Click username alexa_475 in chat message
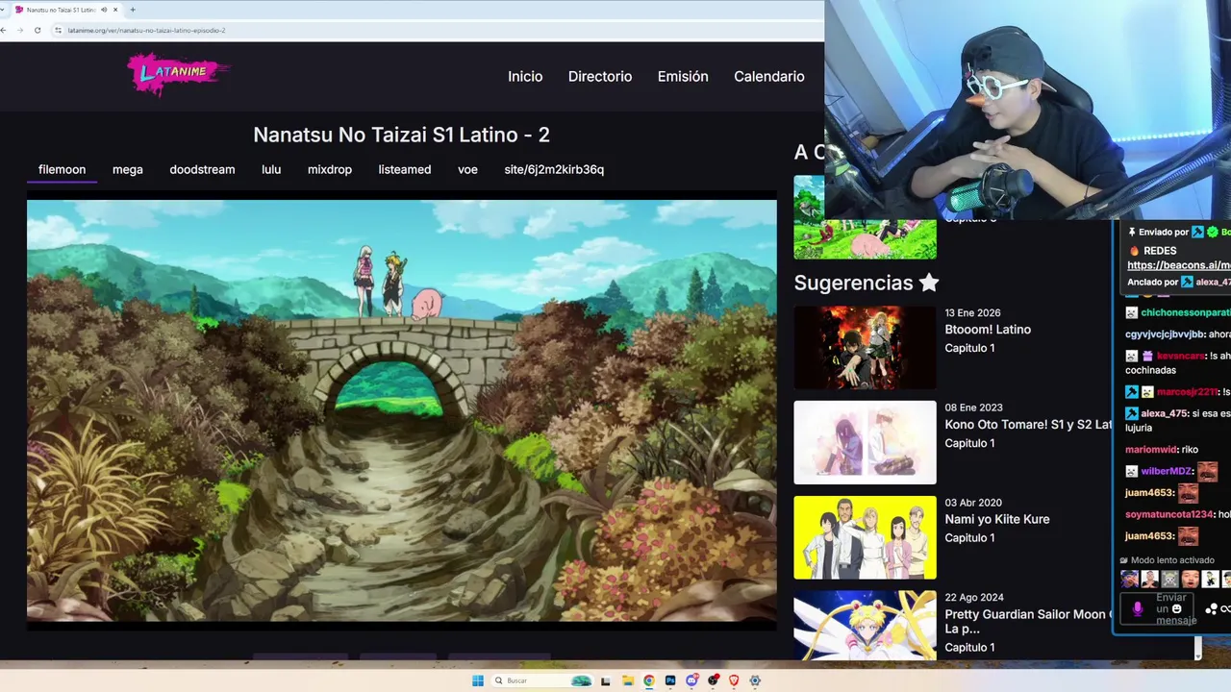Screen dimensions: 1231x692 point(1164,413)
